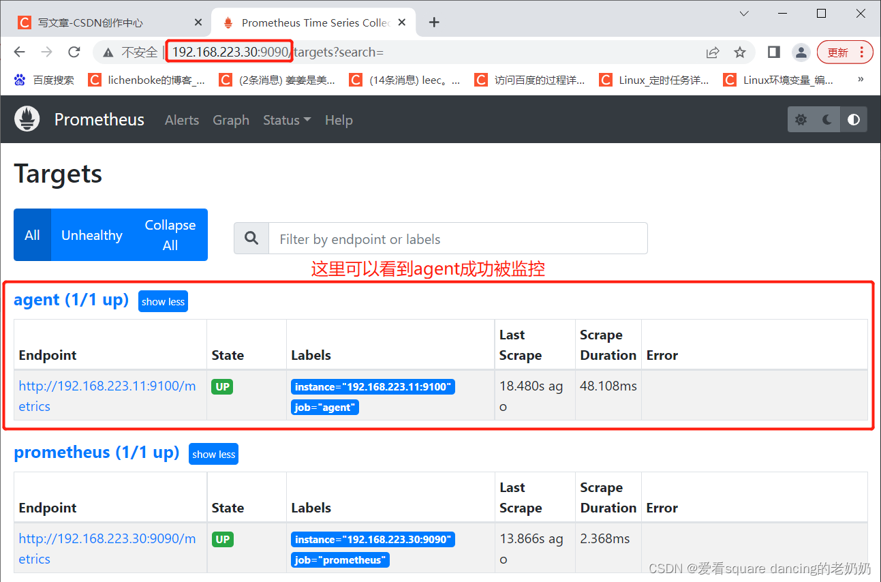
Task: Open 访问百度的过程详 bookmark
Action: [x=530, y=80]
